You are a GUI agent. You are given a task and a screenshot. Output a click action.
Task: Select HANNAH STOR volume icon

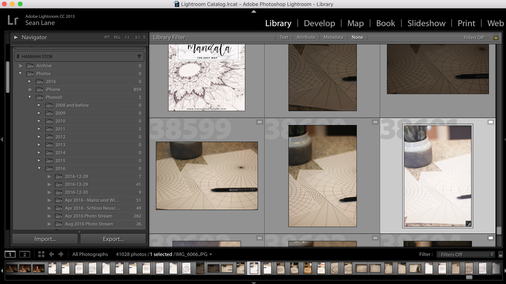tap(18, 56)
